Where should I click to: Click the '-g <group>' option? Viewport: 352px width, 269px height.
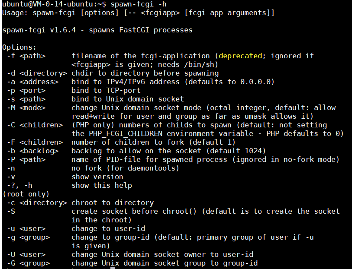coord(28,237)
